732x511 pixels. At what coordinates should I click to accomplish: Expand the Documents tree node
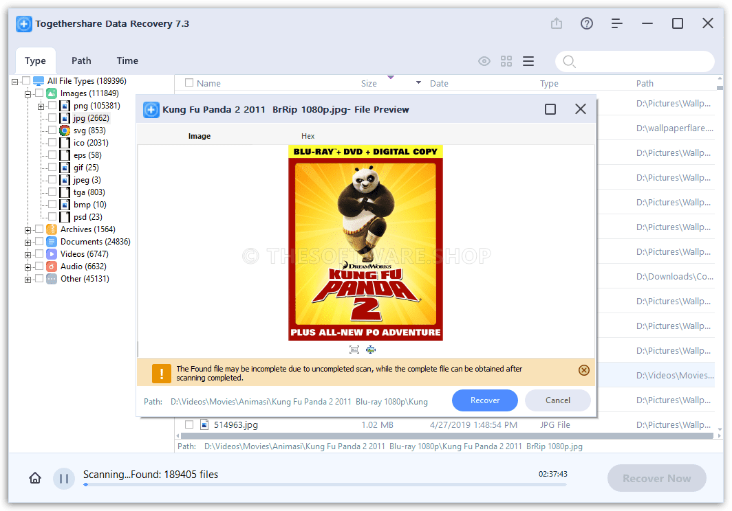28,243
